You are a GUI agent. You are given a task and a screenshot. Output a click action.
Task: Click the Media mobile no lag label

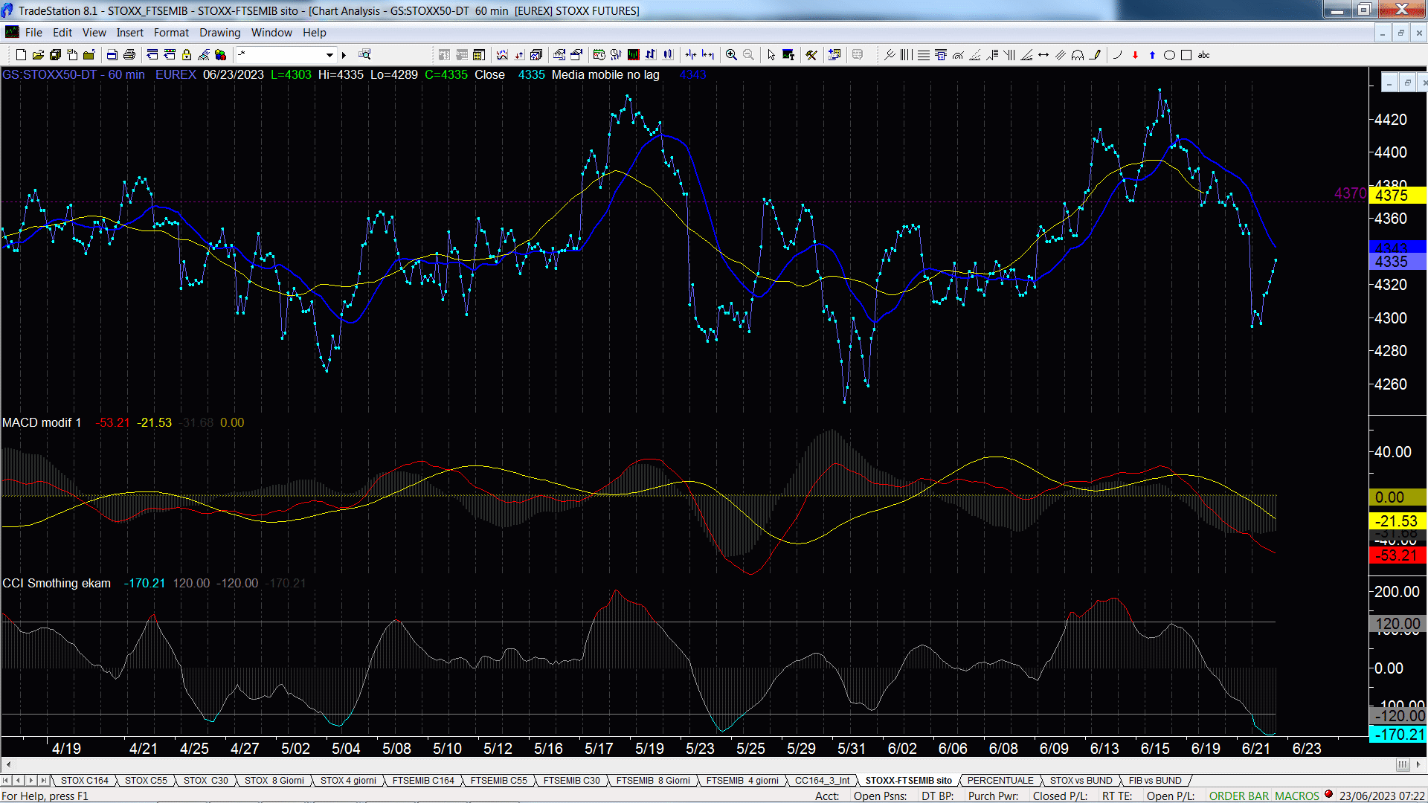pyautogui.click(x=605, y=74)
